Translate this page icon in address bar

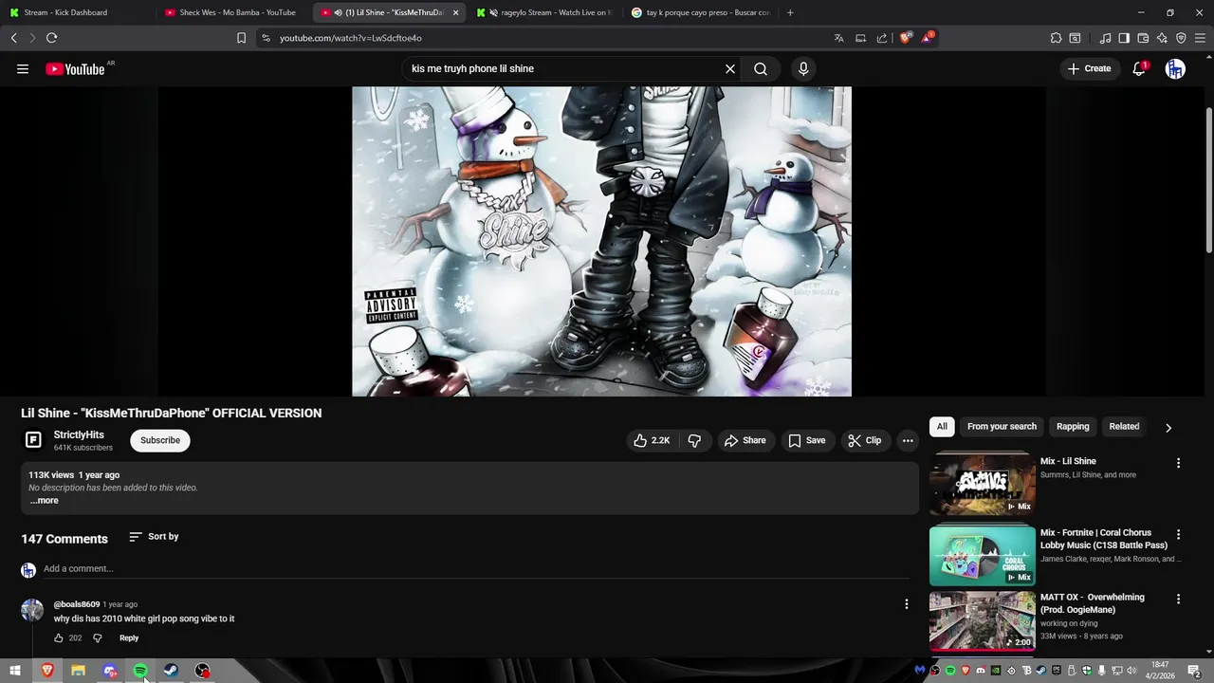coord(838,38)
